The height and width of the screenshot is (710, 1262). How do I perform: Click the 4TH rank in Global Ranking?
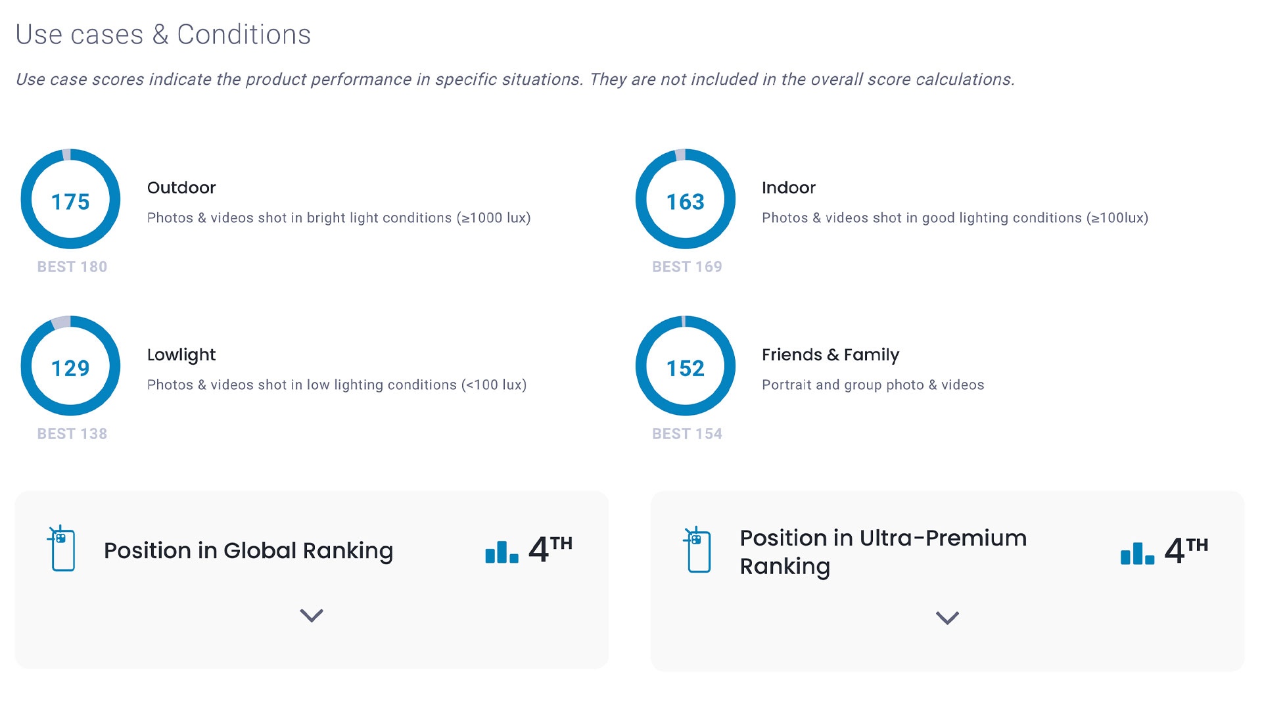[x=550, y=550]
